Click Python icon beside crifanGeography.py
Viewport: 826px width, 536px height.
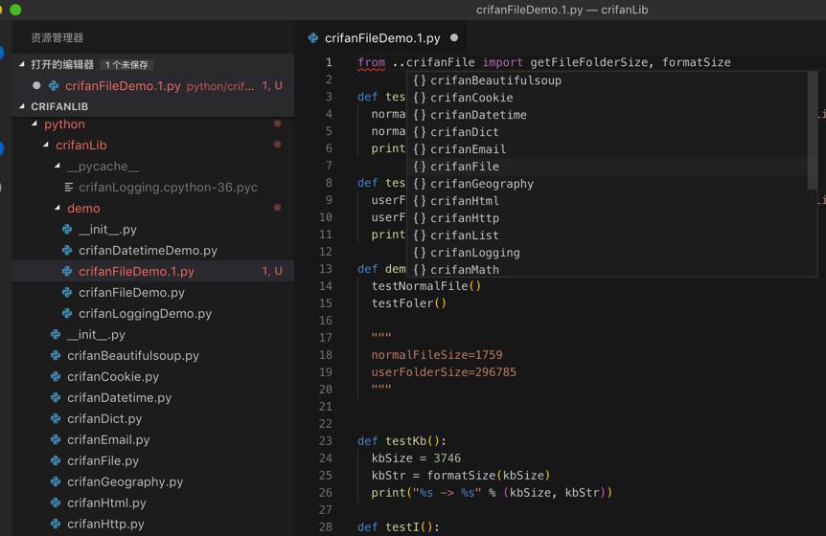[x=56, y=481]
